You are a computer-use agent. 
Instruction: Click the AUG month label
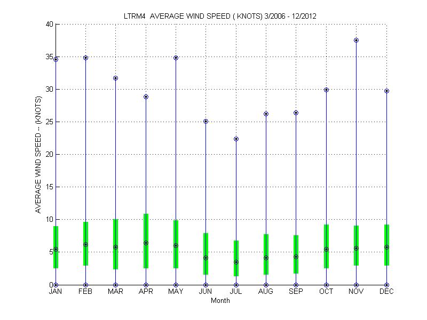pos(265,291)
